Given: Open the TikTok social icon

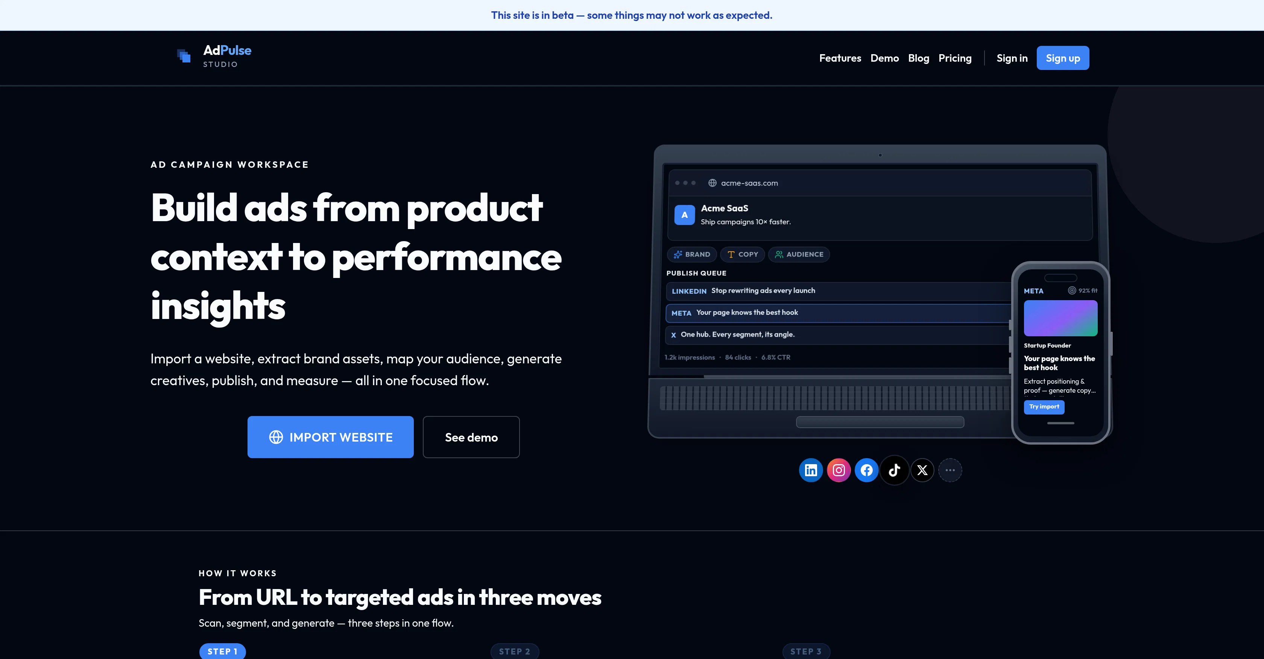Looking at the screenshot, I should point(895,470).
